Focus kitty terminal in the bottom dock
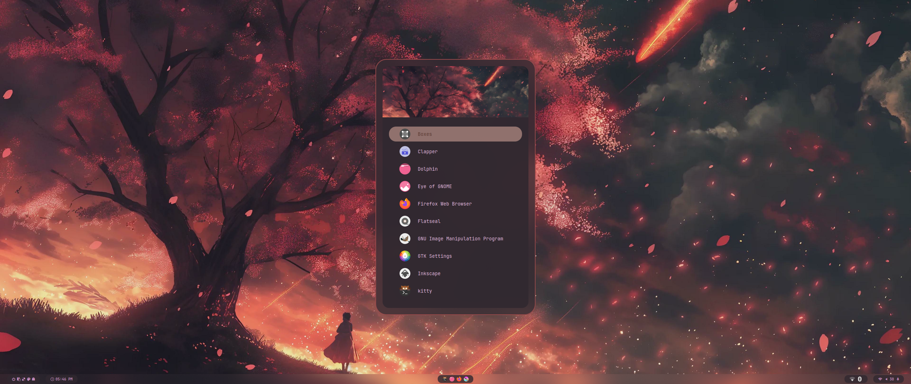The image size is (911, 384). point(445,379)
